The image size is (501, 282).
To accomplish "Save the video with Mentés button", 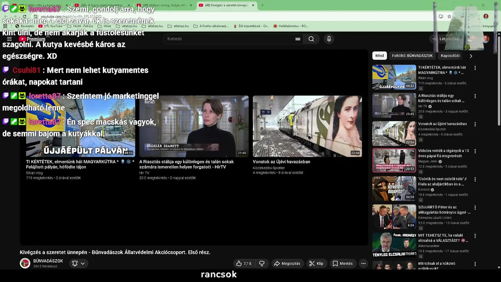I will [342, 264].
